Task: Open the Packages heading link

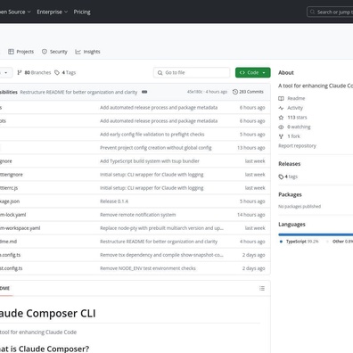Action: (290, 194)
